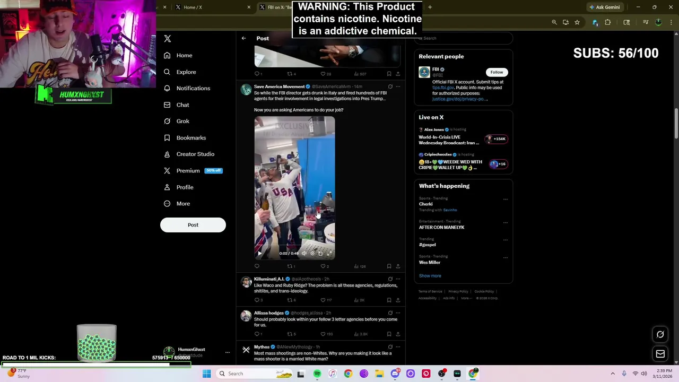Like the Save America Movement post

(323, 266)
